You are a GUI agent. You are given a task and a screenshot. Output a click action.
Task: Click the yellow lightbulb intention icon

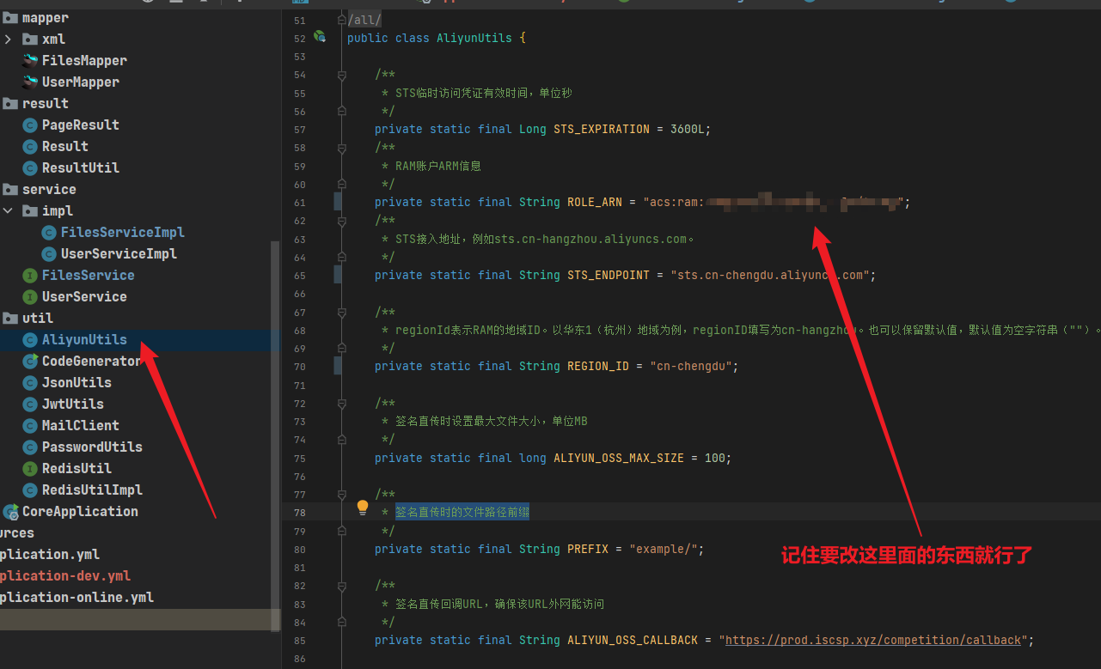coord(363,508)
